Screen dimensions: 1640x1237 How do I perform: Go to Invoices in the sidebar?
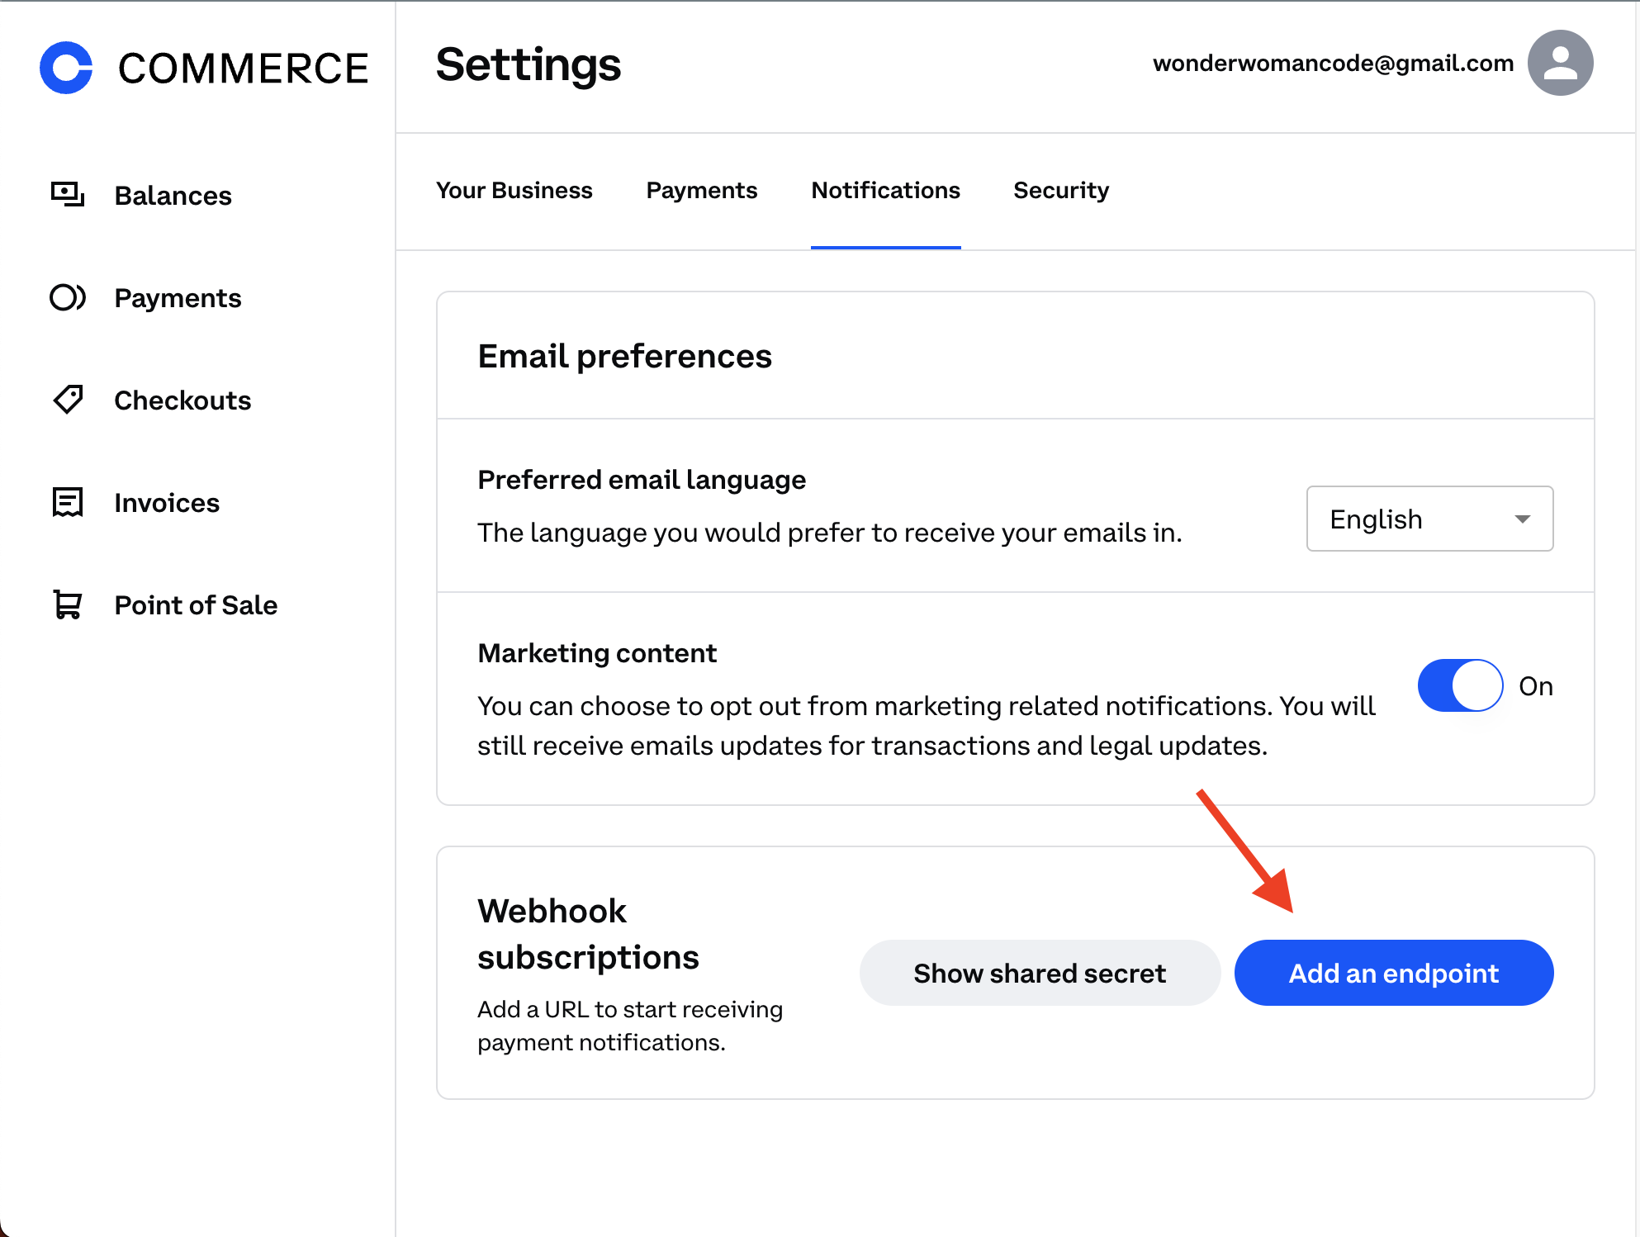pos(167,503)
